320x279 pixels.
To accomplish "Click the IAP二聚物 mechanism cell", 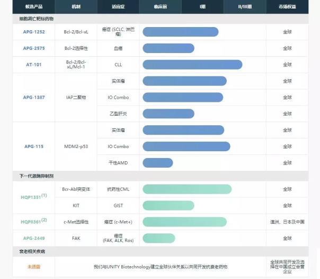I will pos(76,97).
